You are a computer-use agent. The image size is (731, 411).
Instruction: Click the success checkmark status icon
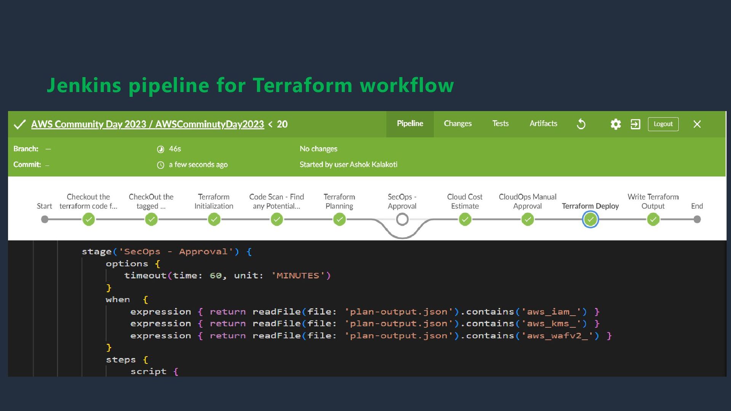click(19, 124)
